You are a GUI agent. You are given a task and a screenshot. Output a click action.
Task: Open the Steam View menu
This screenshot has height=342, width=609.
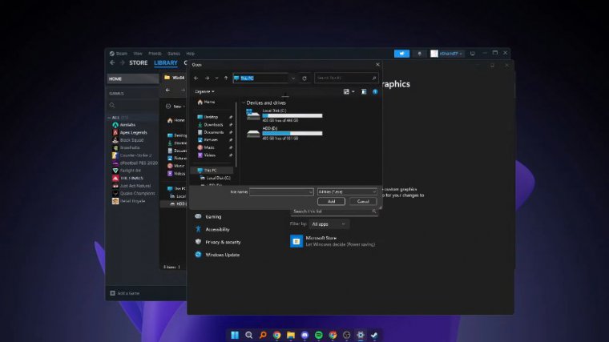point(138,54)
